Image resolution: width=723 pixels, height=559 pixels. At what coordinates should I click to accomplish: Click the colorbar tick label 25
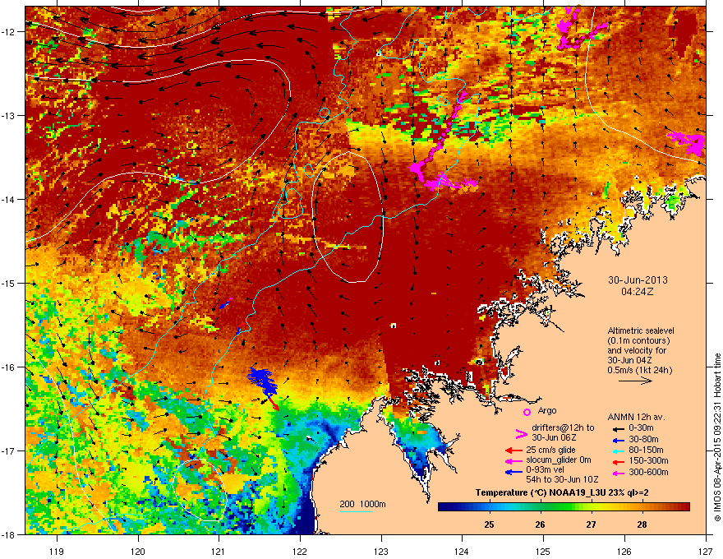point(489,524)
